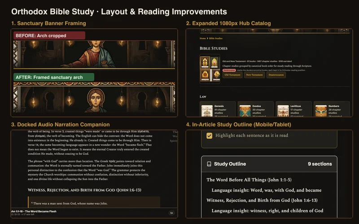Click the Bible Studies book covers collage

click(x=210, y=69)
